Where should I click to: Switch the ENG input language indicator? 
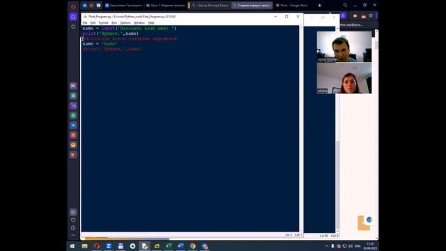[x=357, y=246]
